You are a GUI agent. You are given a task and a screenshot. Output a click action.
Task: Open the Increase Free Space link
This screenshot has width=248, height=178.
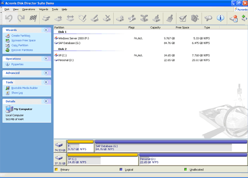coord(23,41)
